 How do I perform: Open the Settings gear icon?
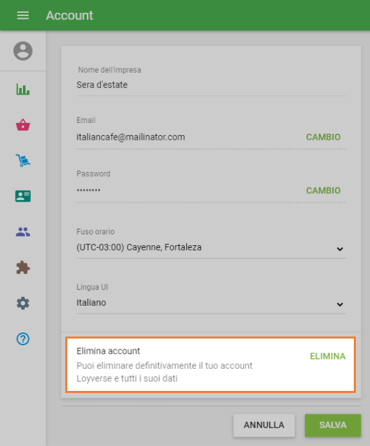[23, 303]
